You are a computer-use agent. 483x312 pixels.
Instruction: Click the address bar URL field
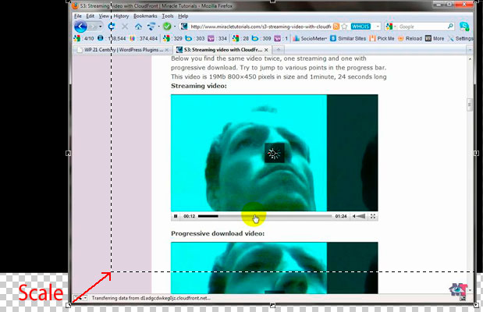pyautogui.click(x=261, y=27)
